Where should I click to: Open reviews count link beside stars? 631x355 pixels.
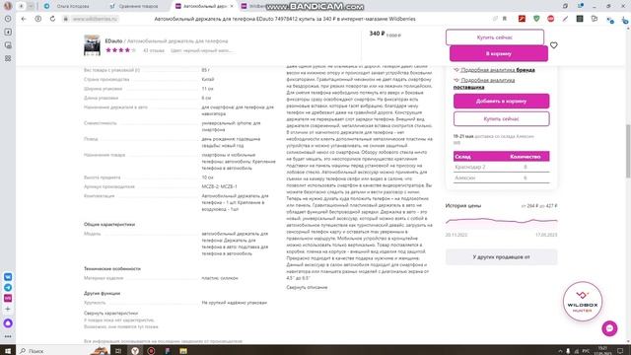pos(154,50)
